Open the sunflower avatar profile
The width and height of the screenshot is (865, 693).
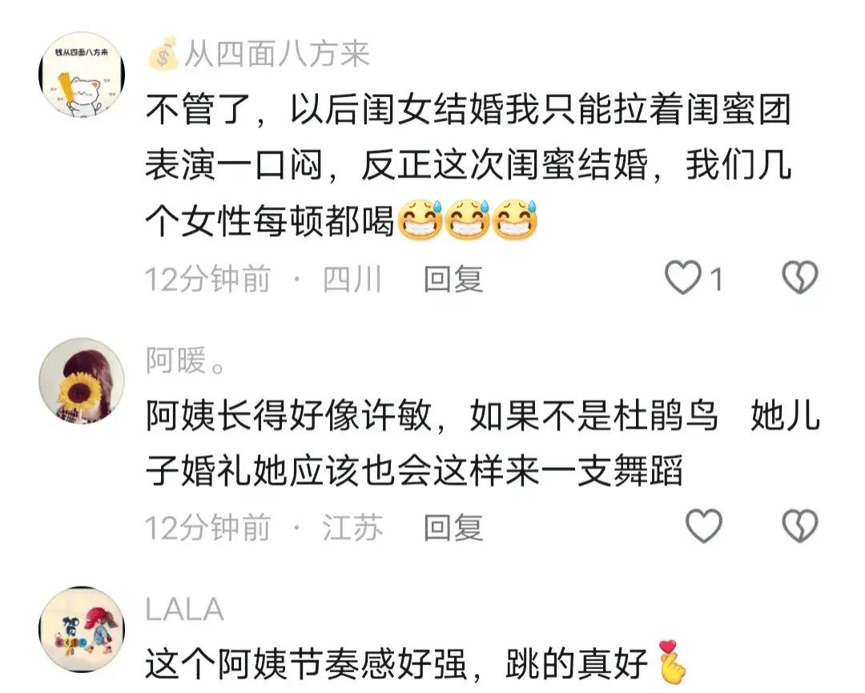(x=82, y=381)
